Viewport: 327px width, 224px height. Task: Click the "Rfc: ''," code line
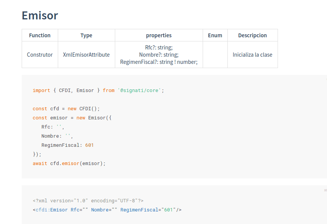click(x=53, y=127)
